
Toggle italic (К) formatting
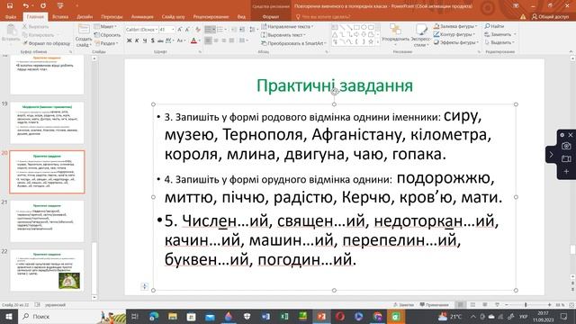(137, 40)
